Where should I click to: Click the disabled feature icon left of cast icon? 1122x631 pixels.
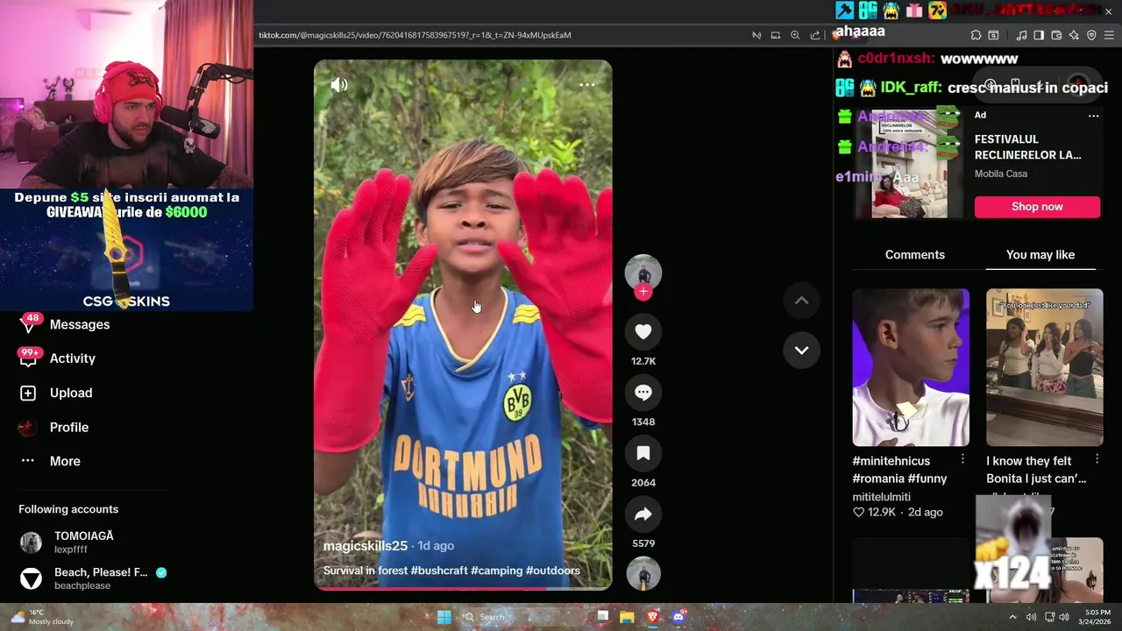[756, 35]
